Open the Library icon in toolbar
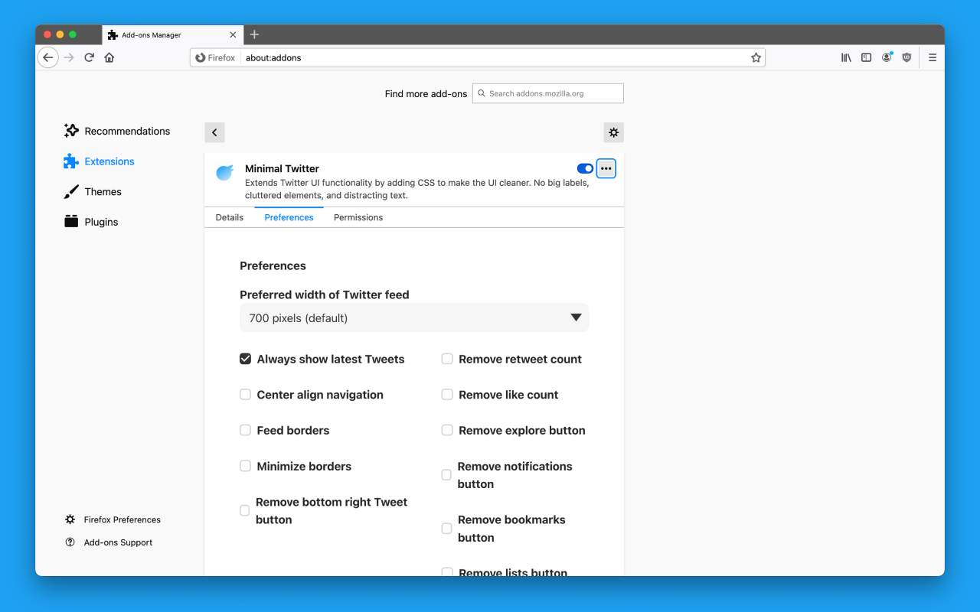The image size is (980, 612). [x=846, y=57]
